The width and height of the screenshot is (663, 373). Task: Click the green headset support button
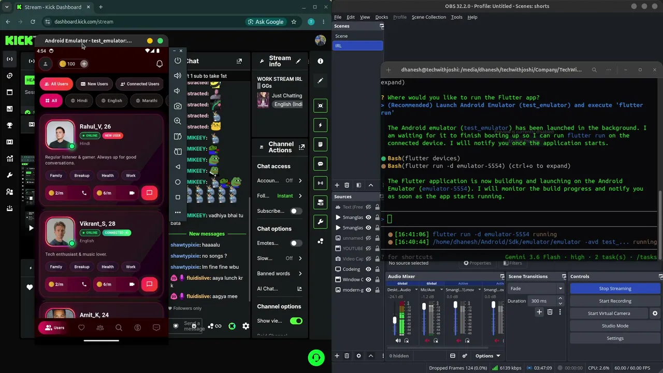pyautogui.click(x=316, y=357)
